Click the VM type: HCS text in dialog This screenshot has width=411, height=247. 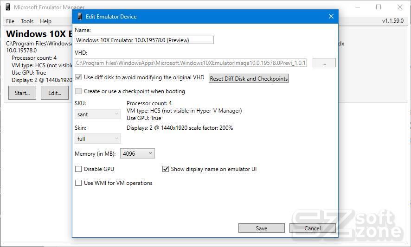184,111
